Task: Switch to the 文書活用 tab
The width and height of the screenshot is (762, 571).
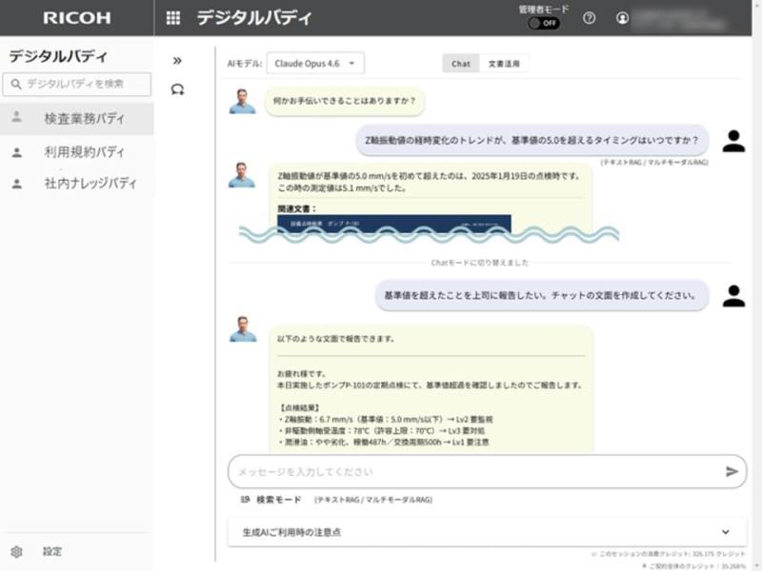Action: coord(504,64)
